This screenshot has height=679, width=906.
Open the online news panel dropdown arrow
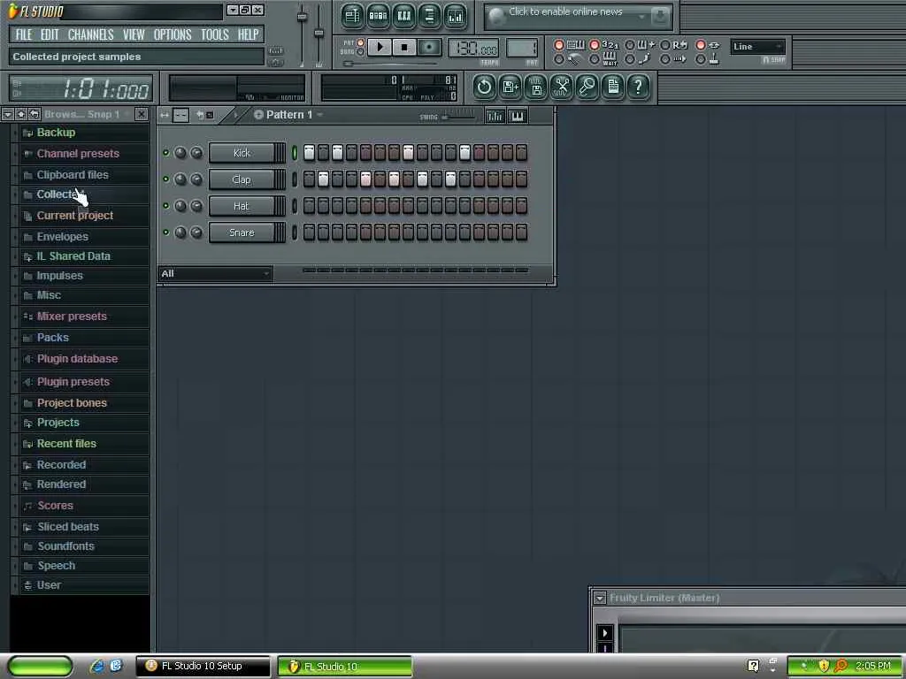pos(641,17)
